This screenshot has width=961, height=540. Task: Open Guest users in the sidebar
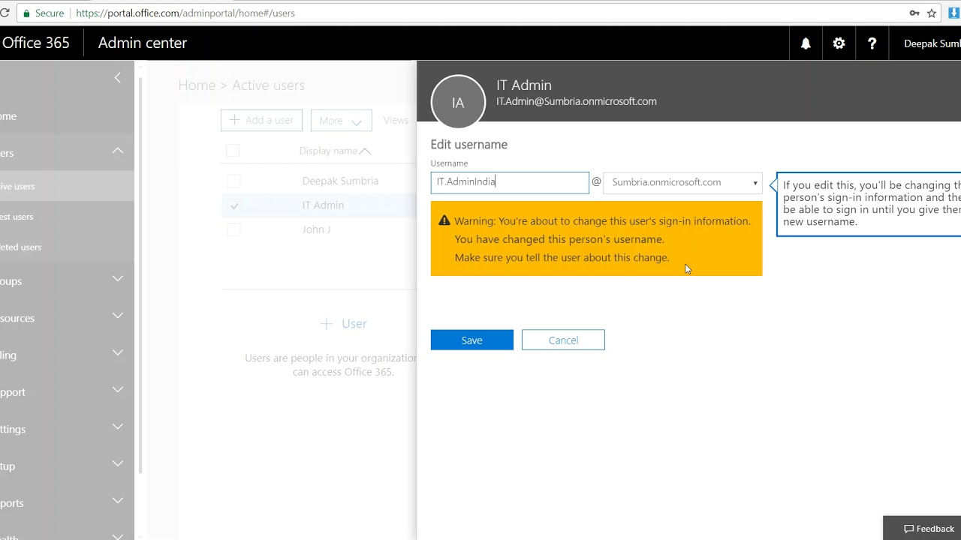[x=17, y=217]
